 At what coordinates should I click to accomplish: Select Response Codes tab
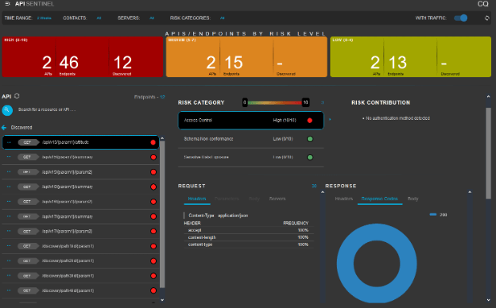click(380, 198)
